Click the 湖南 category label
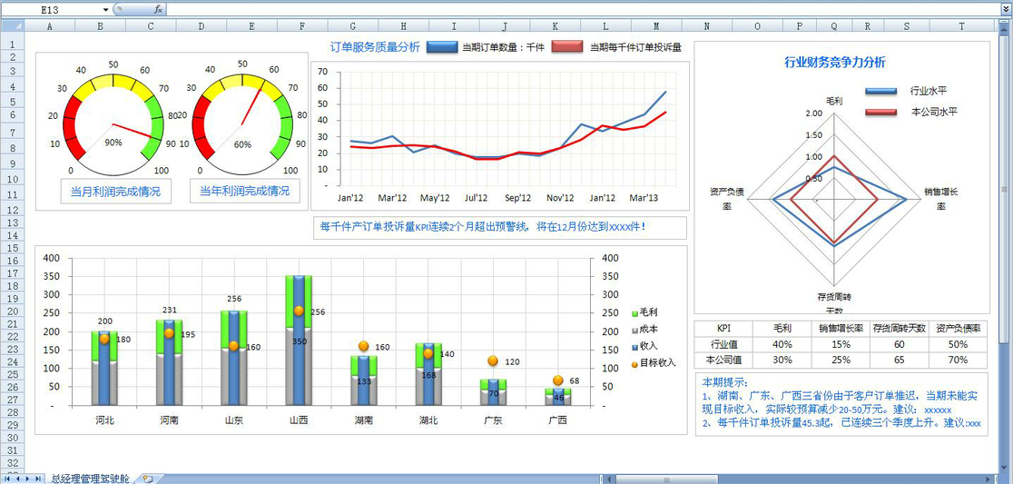Screen dimensions: 1013x484 click(x=364, y=420)
